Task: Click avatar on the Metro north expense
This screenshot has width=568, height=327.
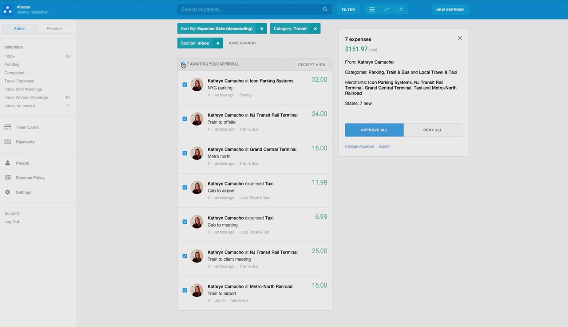Action: (197, 153)
